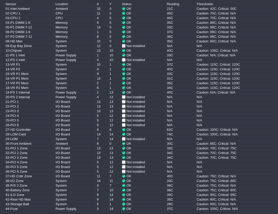Click the Memory location for 04-P1 DIMM 1-6
Screen dimensions: 278x214
[61, 23]
